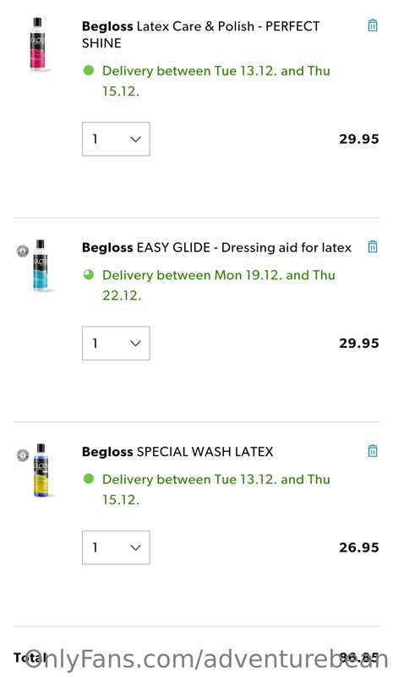Open Begloss SPECIAL WASH LATEX product link

coord(177,452)
